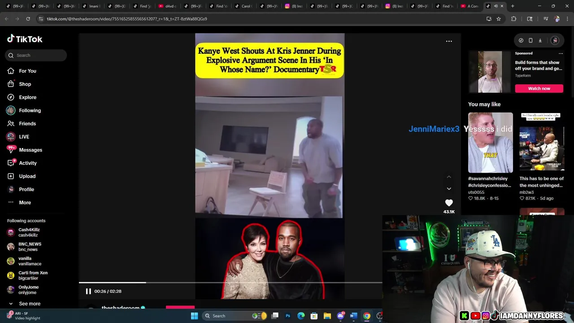
Task: Open the Activity notifications
Action: (27, 163)
